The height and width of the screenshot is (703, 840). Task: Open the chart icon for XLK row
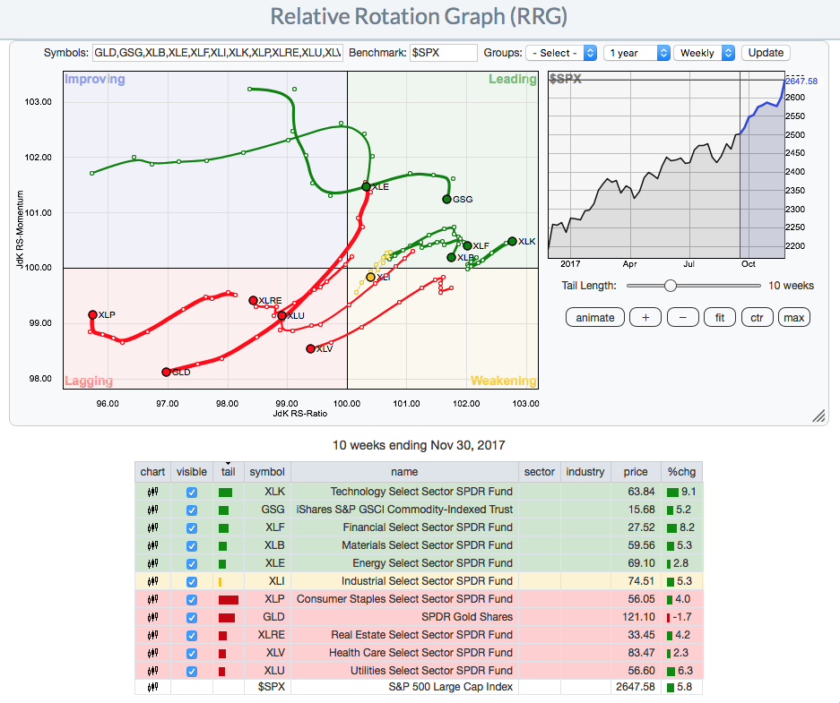(x=152, y=492)
